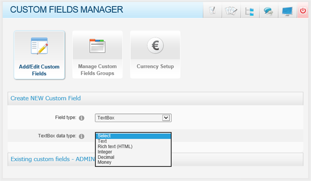Click the Field type label text

[66, 117]
